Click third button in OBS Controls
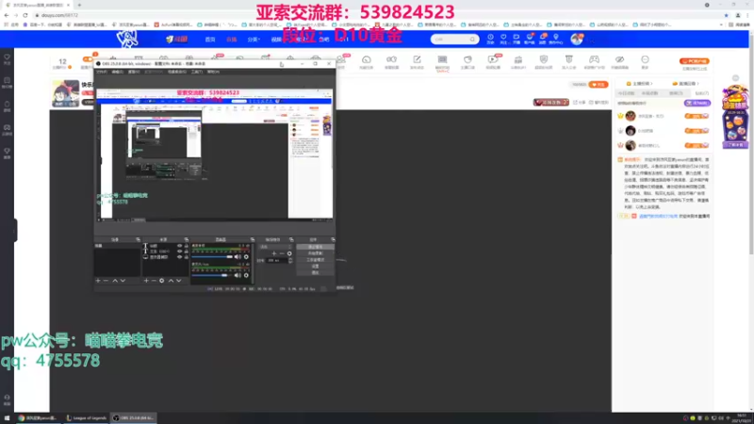 (x=315, y=260)
